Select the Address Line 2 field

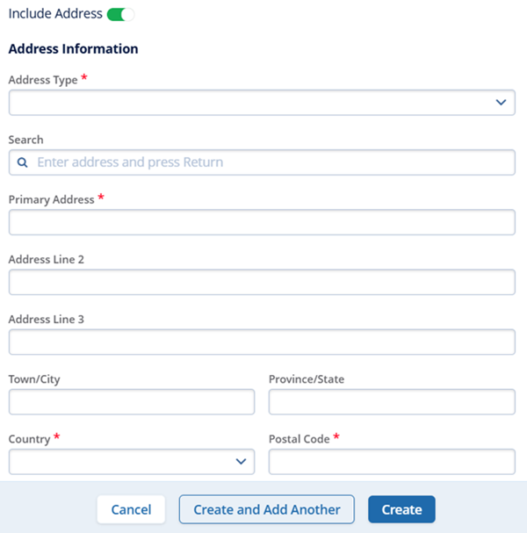pyautogui.click(x=262, y=283)
